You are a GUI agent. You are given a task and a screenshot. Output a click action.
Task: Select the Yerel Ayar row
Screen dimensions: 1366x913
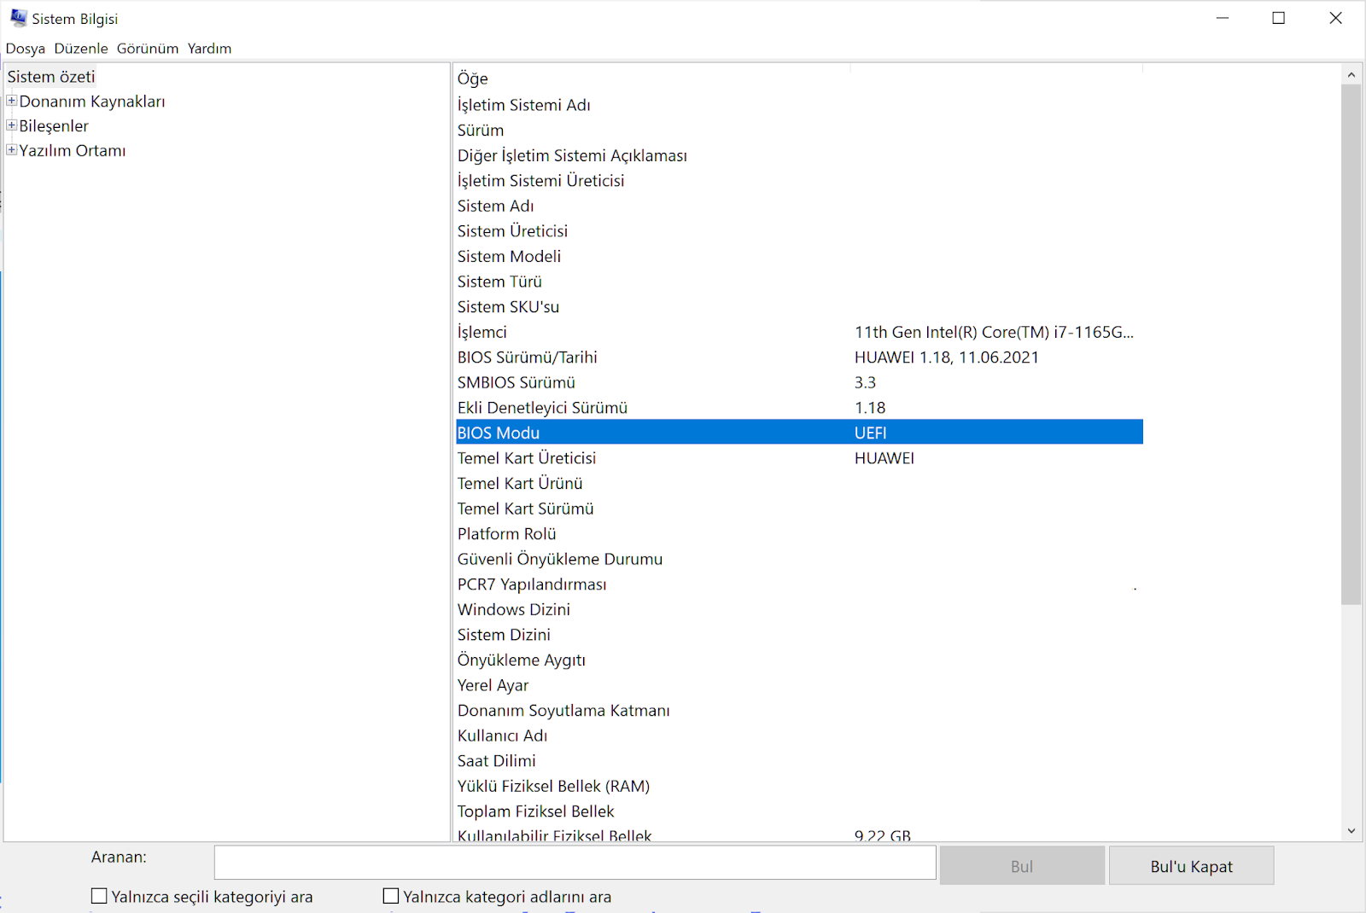point(800,685)
